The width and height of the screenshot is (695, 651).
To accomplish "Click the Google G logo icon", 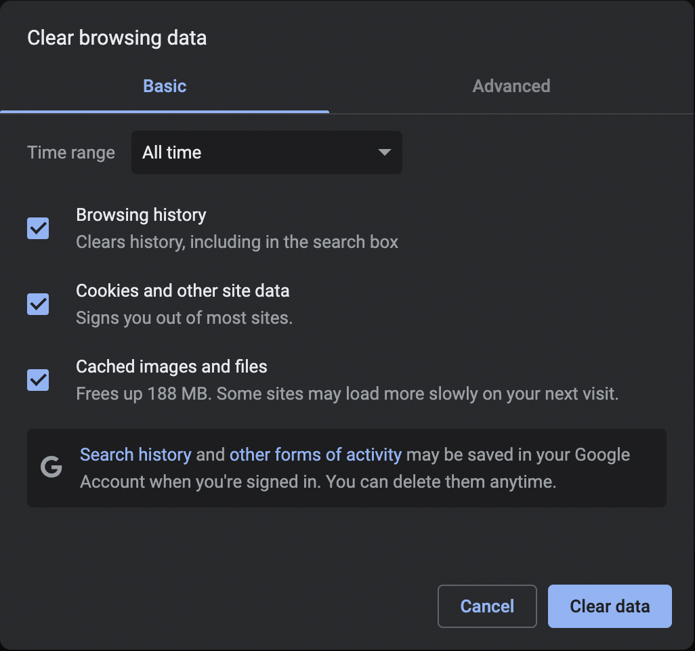I will (51, 467).
